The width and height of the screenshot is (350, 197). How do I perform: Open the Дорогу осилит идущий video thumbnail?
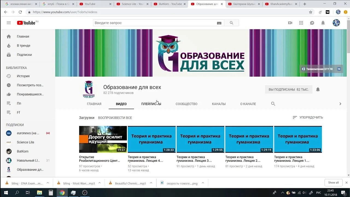[x=103, y=139]
